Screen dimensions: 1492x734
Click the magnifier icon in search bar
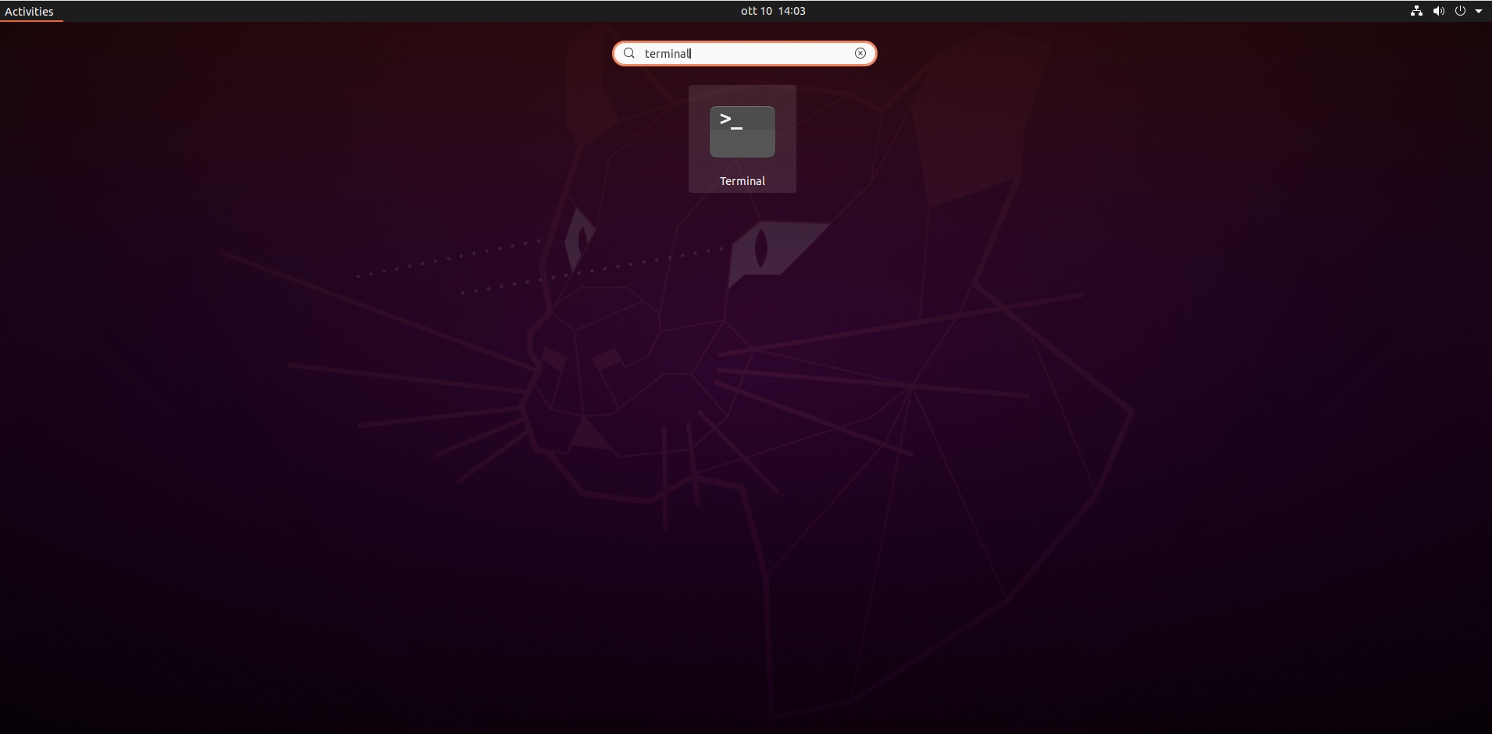pyautogui.click(x=629, y=54)
